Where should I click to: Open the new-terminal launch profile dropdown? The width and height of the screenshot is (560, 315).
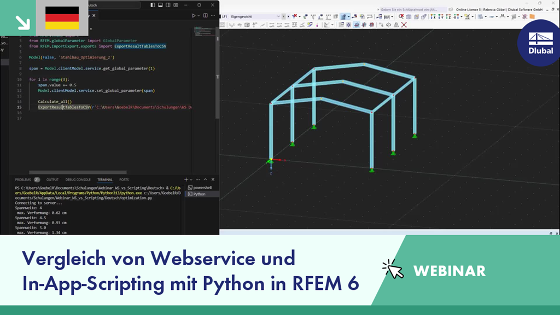tap(191, 179)
